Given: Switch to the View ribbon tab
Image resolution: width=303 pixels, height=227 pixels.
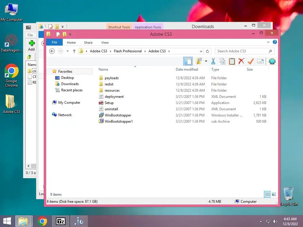Looking at the screenshot, I should click(x=105, y=43).
